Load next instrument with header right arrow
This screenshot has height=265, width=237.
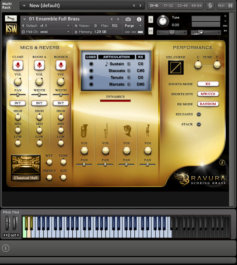pyautogui.click(x=118, y=19)
